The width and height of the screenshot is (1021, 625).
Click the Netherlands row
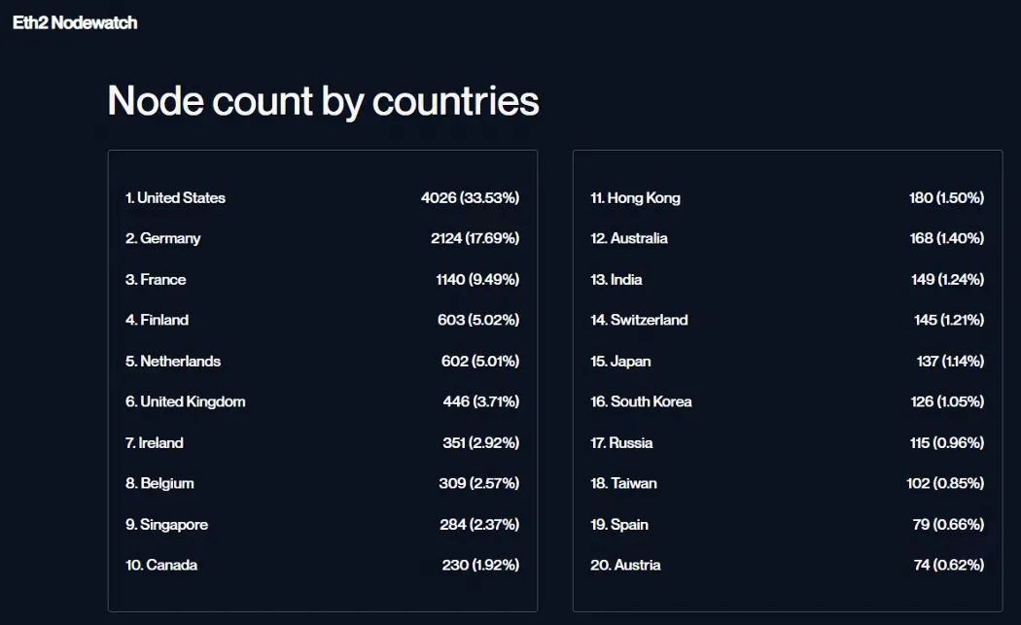pos(173,362)
